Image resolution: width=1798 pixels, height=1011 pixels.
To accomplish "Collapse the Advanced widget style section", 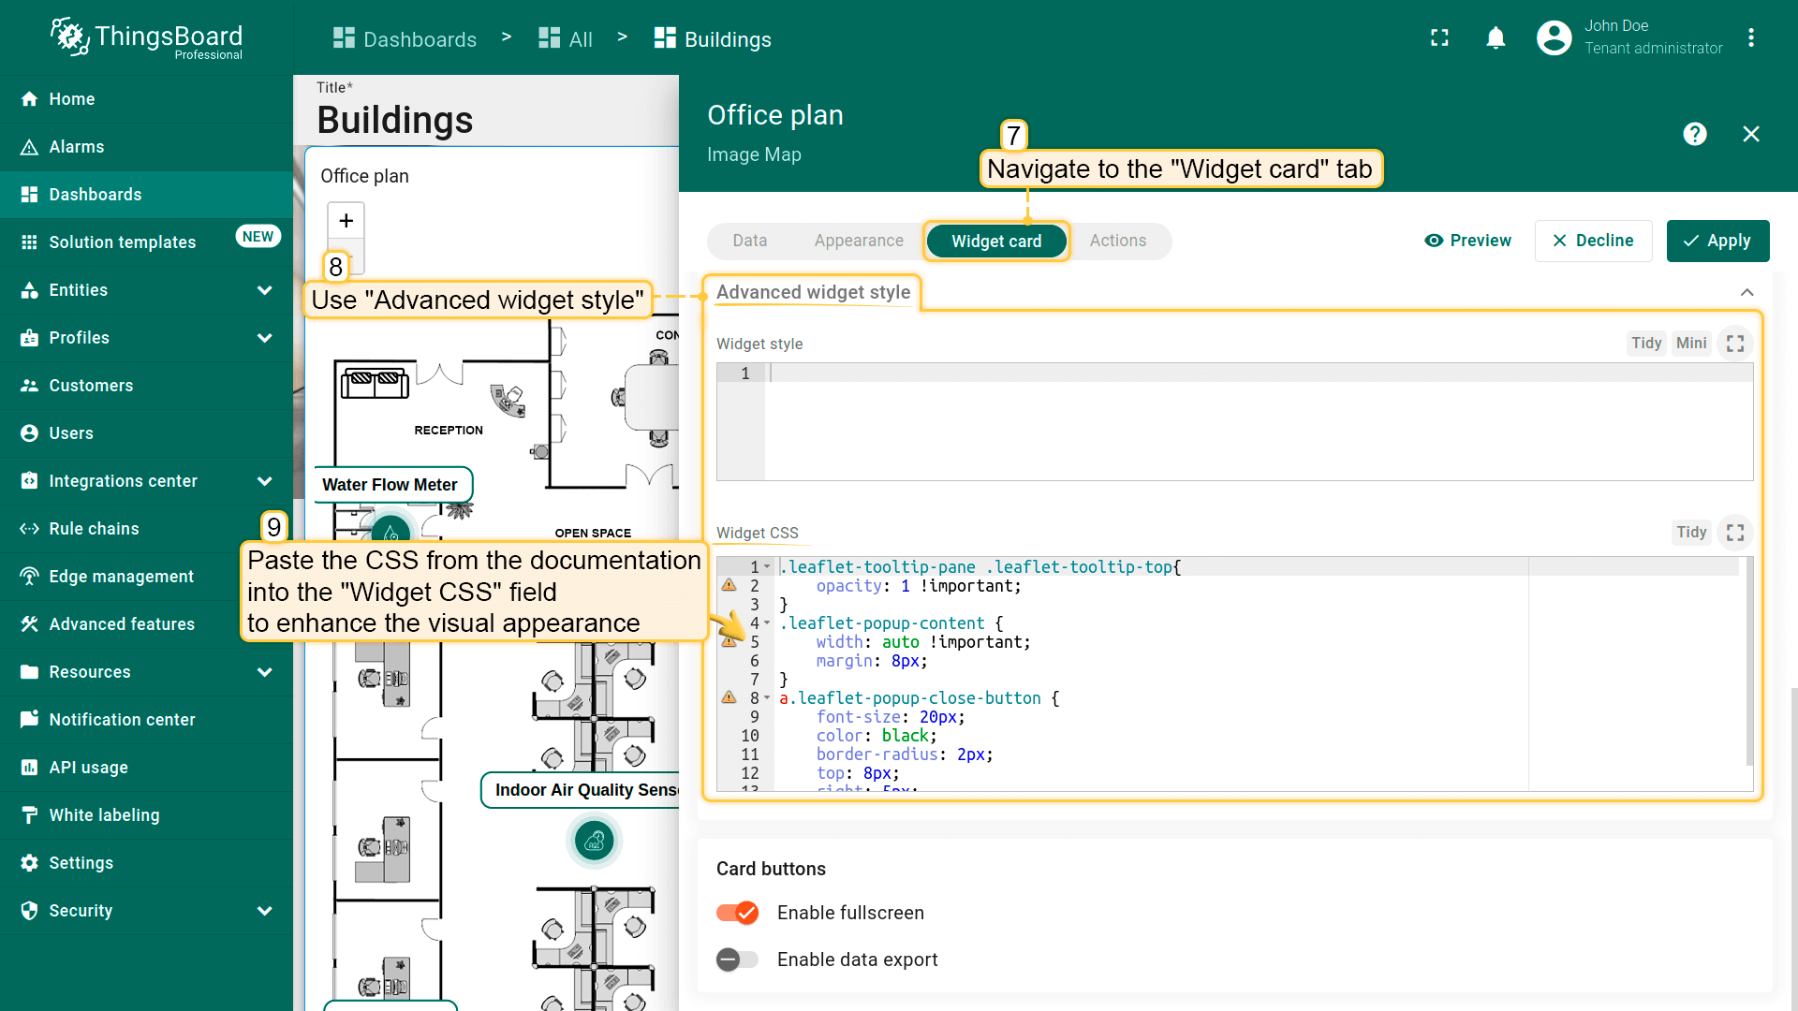I will pyautogui.click(x=1746, y=293).
